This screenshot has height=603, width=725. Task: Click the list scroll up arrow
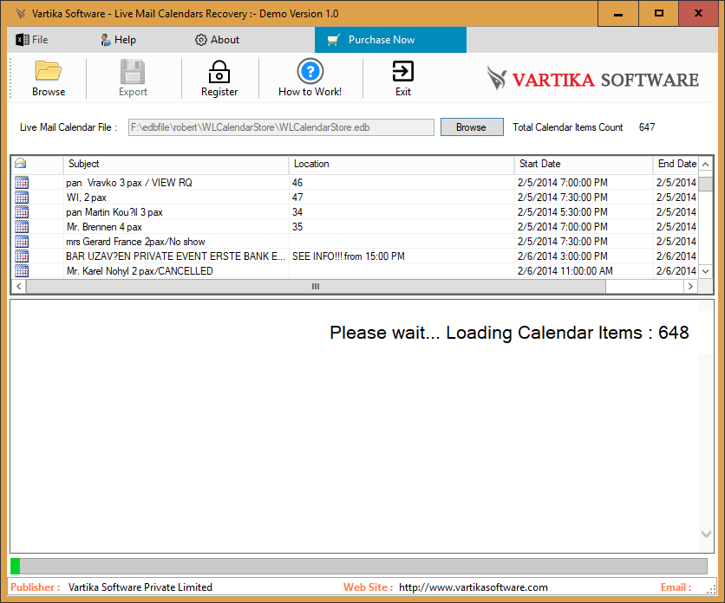[x=706, y=164]
